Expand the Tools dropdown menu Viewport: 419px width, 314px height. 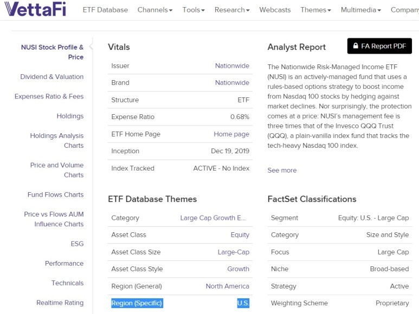pos(194,10)
